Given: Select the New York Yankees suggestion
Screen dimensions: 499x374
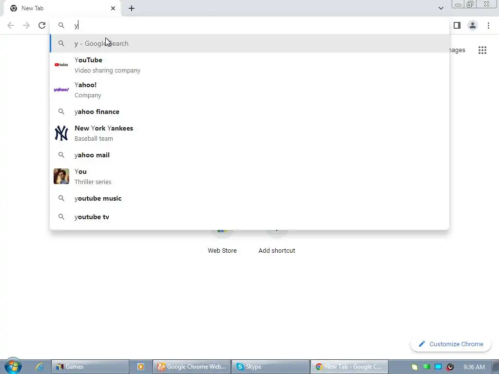Looking at the screenshot, I should (249, 133).
